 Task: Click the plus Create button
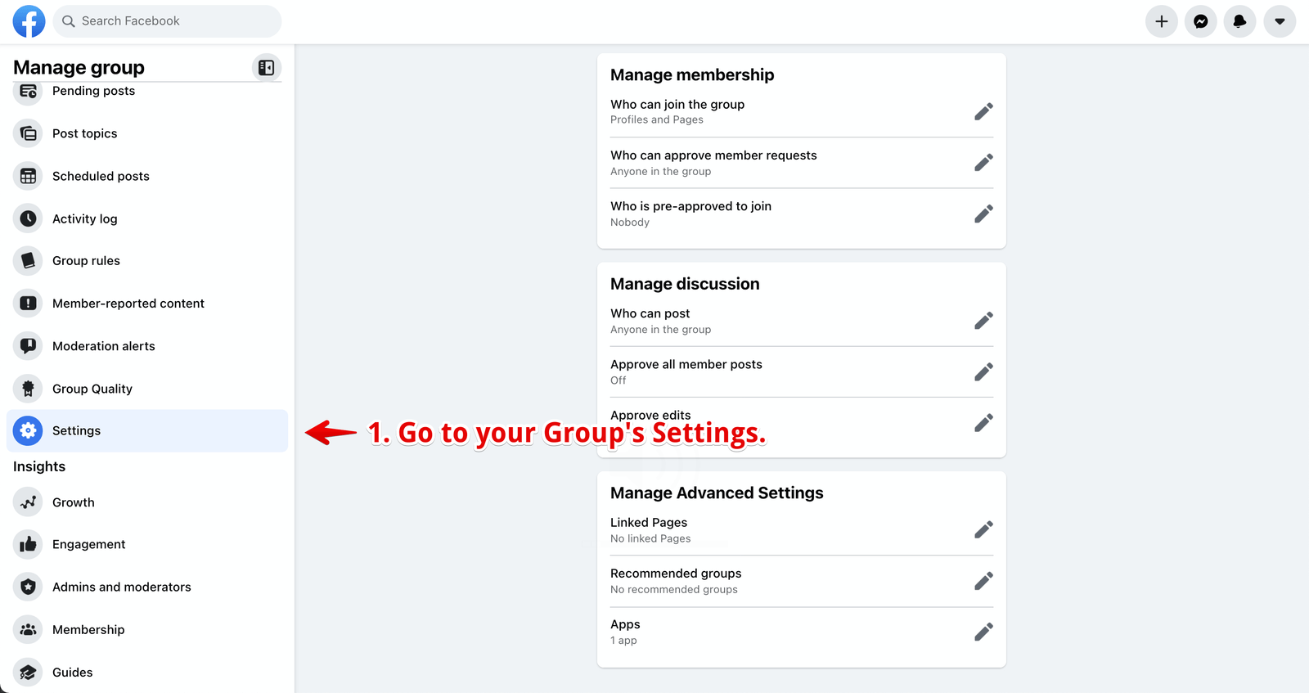click(x=1161, y=21)
